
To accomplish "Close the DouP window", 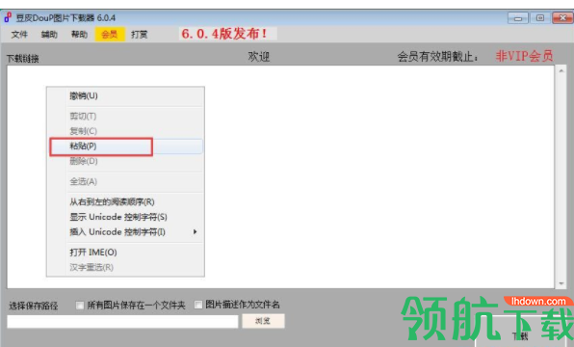I will pyautogui.click(x=562, y=18).
